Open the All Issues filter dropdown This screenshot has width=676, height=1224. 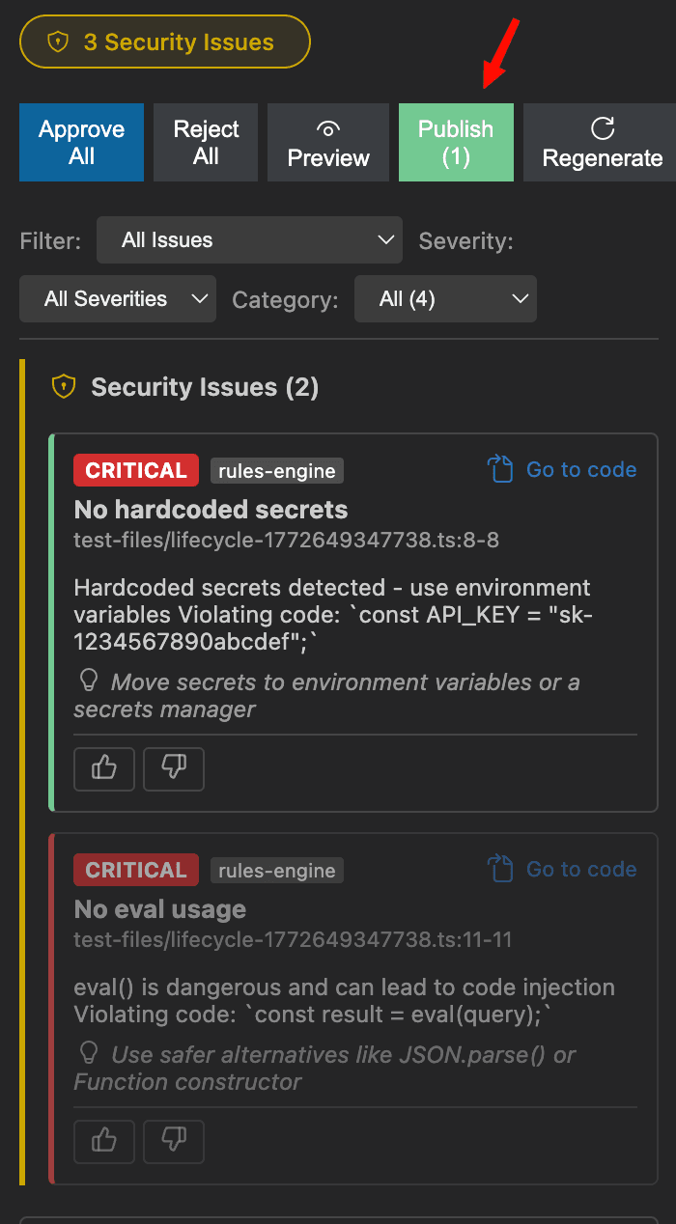[249, 239]
